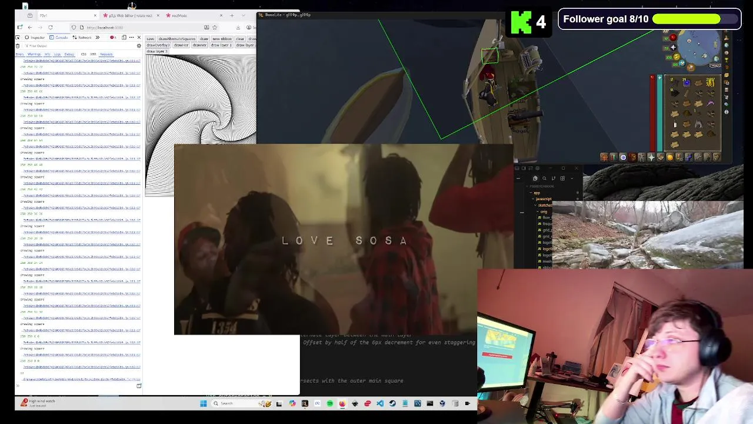This screenshot has width=753, height=424.
Task: Toggle the Errors console filter
Action: [x=19, y=54]
